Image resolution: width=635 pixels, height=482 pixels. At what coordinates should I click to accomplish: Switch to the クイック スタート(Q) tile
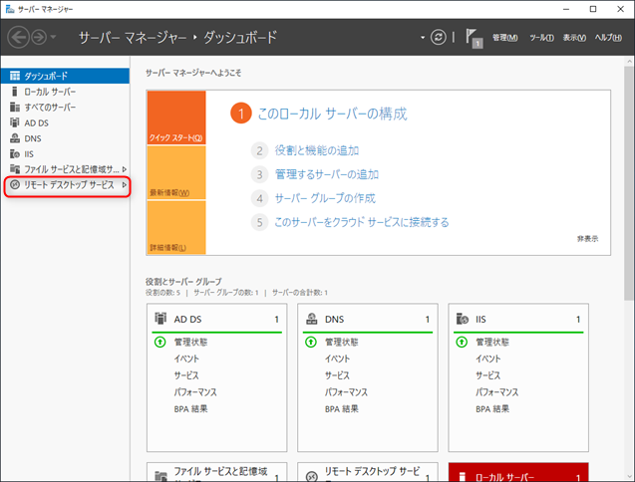[x=176, y=118]
